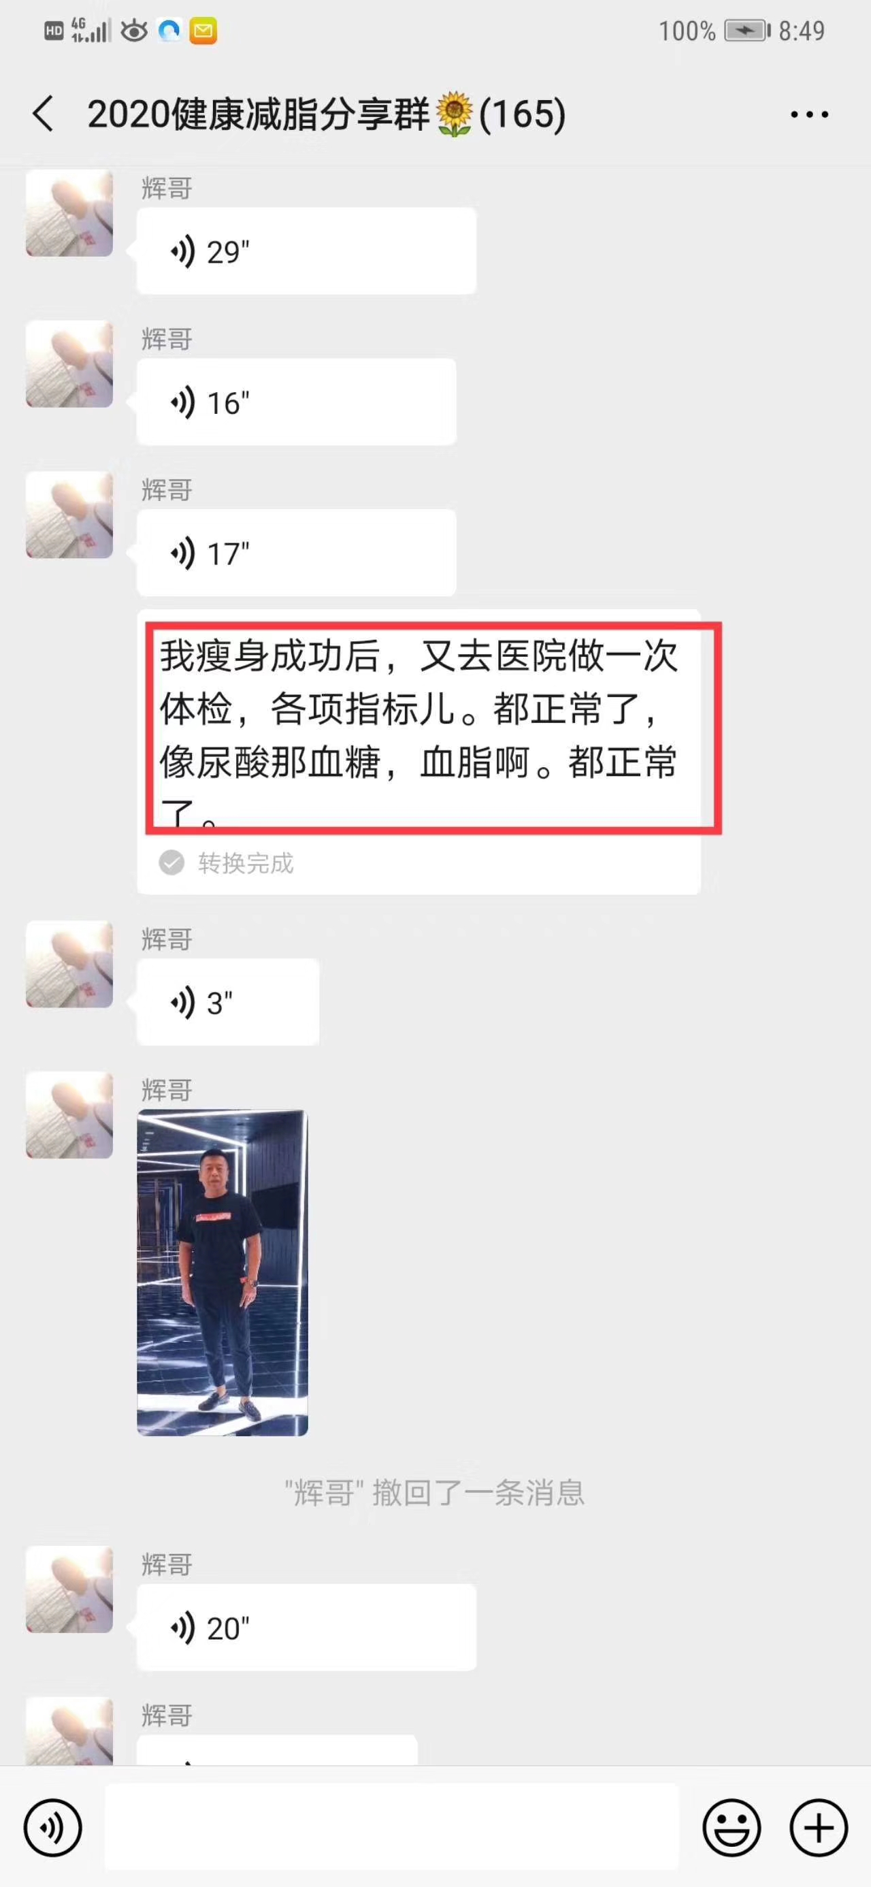Image resolution: width=871 pixels, height=1887 pixels.
Task: Switch input to voice message mode
Action: (x=53, y=1828)
